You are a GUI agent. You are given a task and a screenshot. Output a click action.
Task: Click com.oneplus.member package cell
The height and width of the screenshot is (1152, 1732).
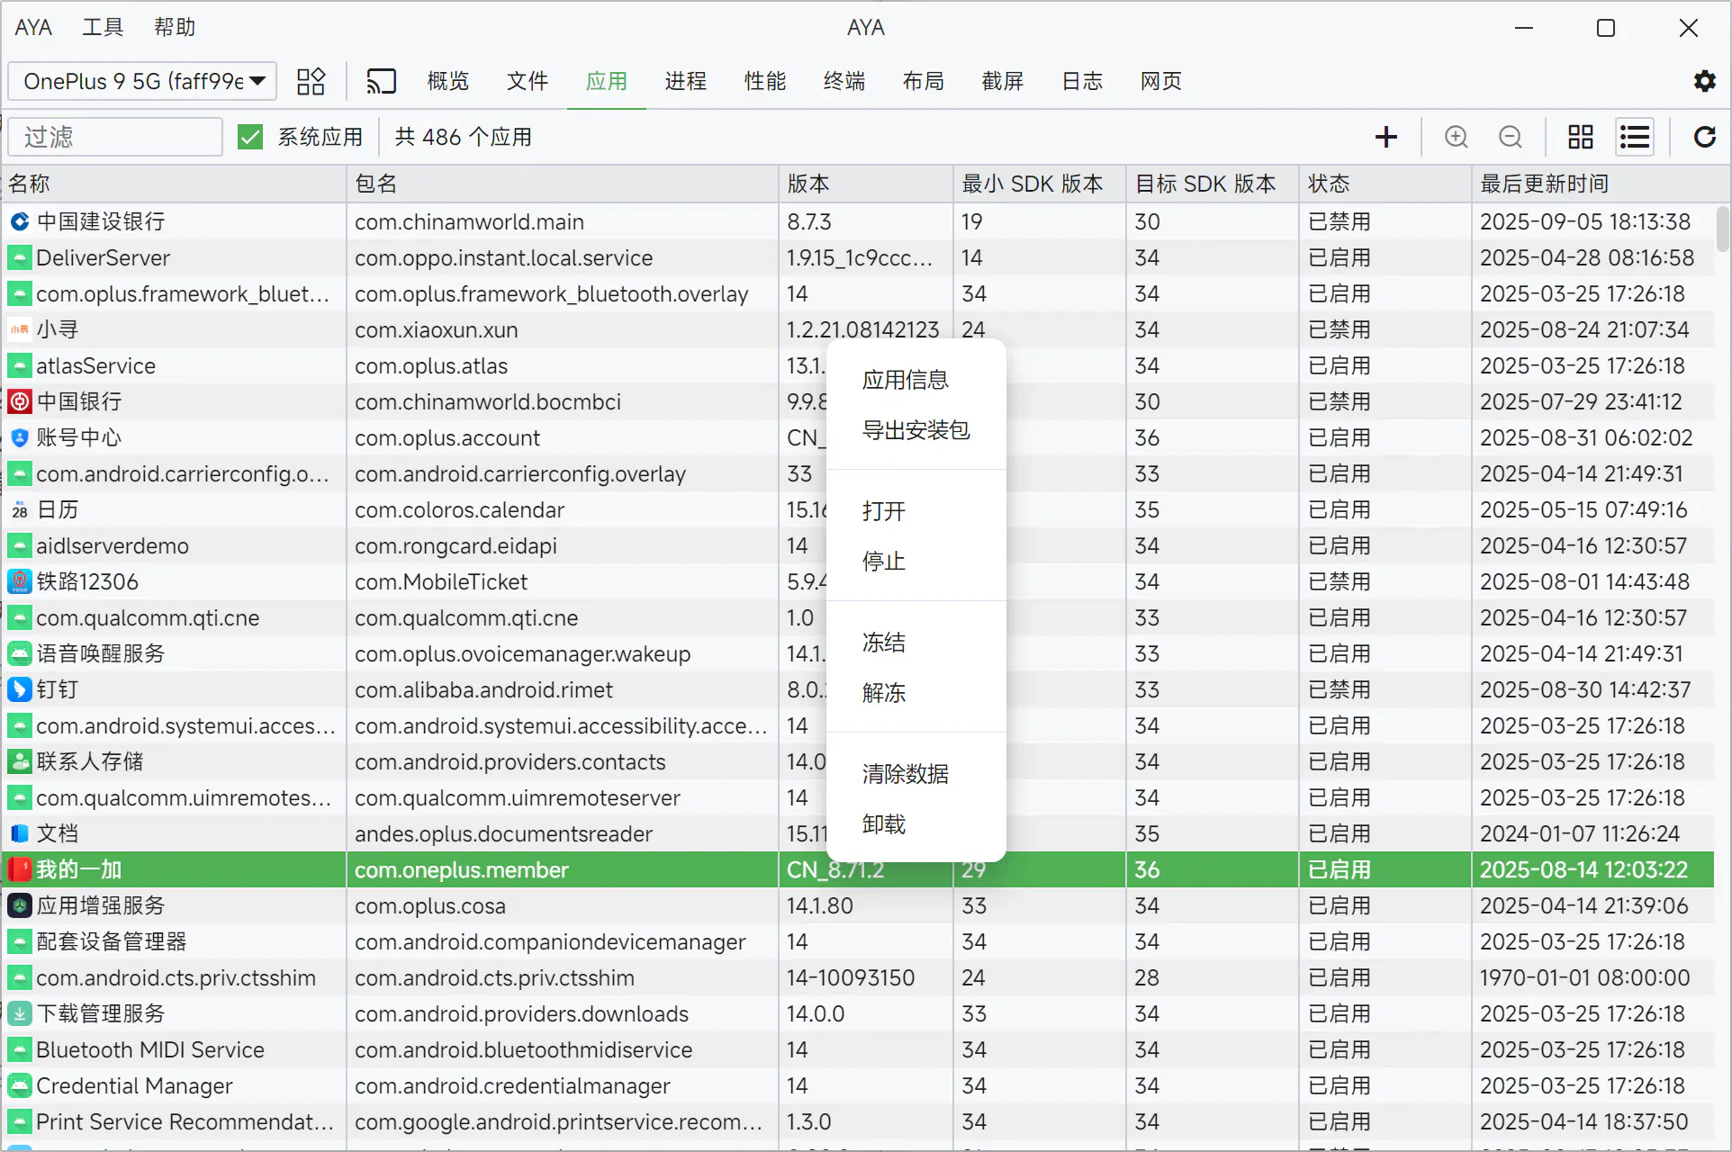(x=563, y=869)
